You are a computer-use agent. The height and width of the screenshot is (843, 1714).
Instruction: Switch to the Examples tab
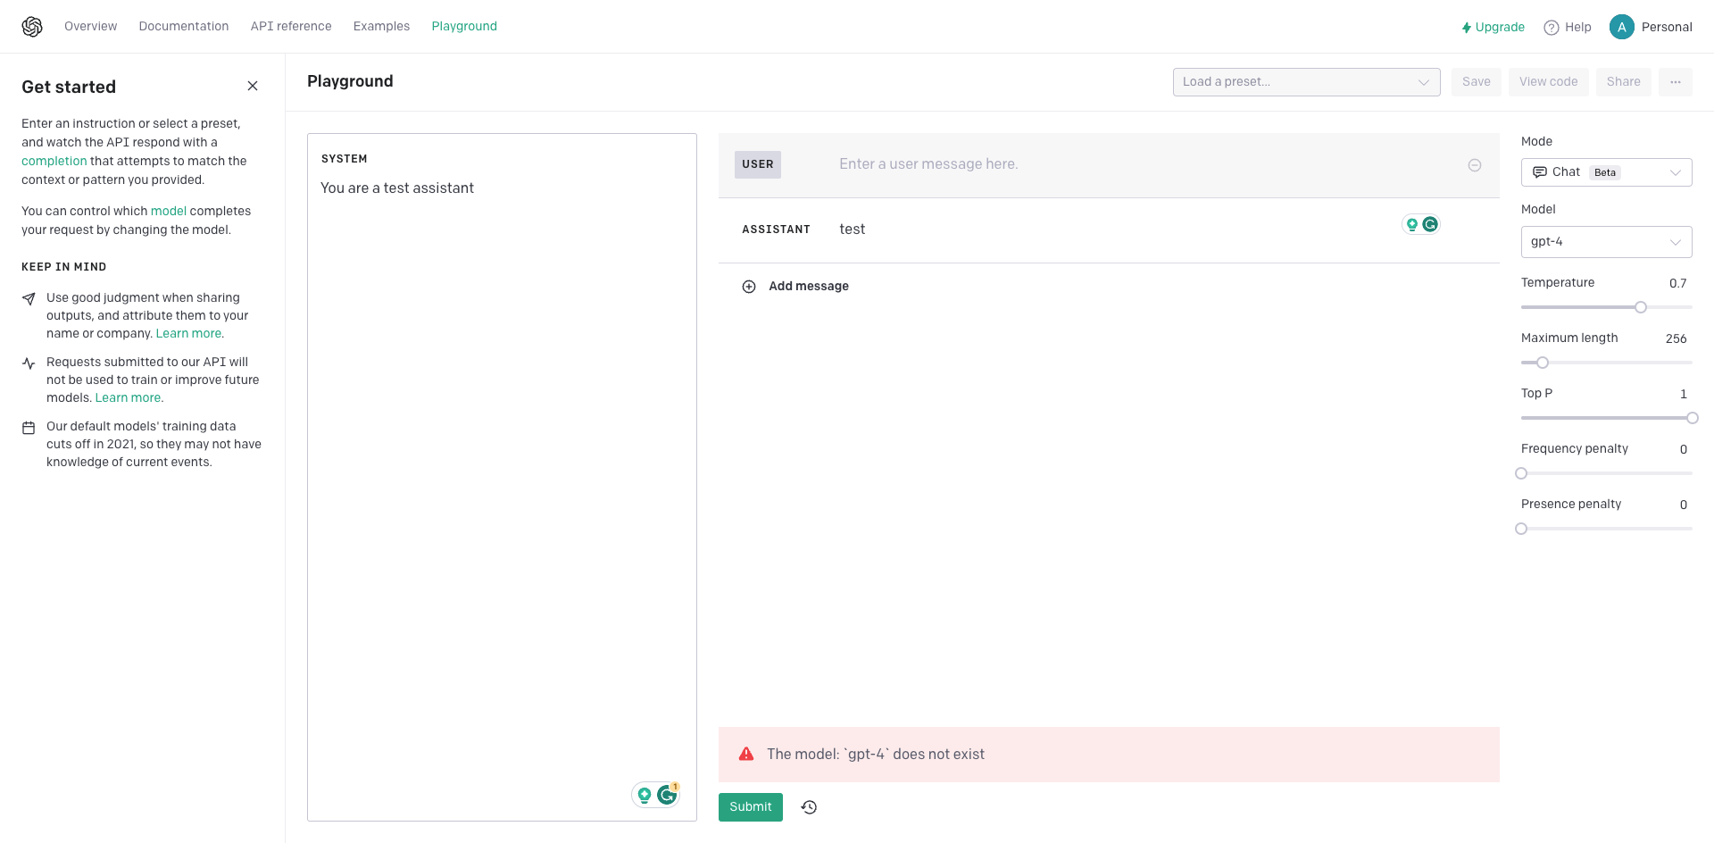[382, 27]
